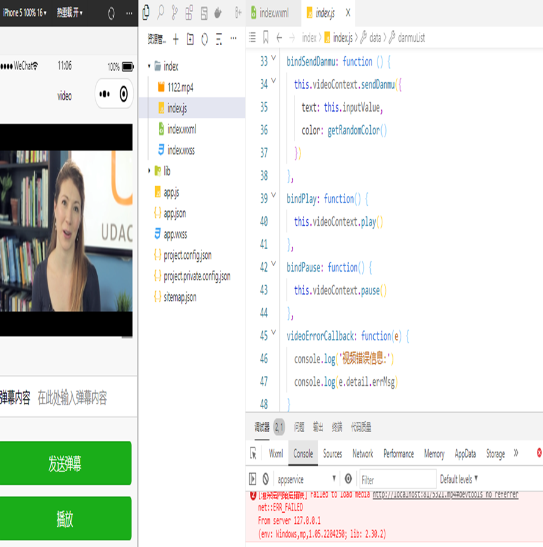Open the appservice context dropdown
Viewport: 543px width, 547px height.
pos(307,479)
